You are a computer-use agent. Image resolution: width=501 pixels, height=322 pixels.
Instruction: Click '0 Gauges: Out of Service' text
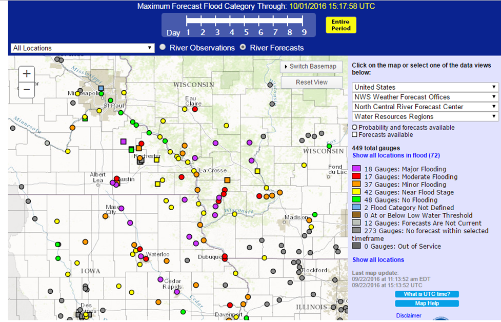[x=403, y=246]
